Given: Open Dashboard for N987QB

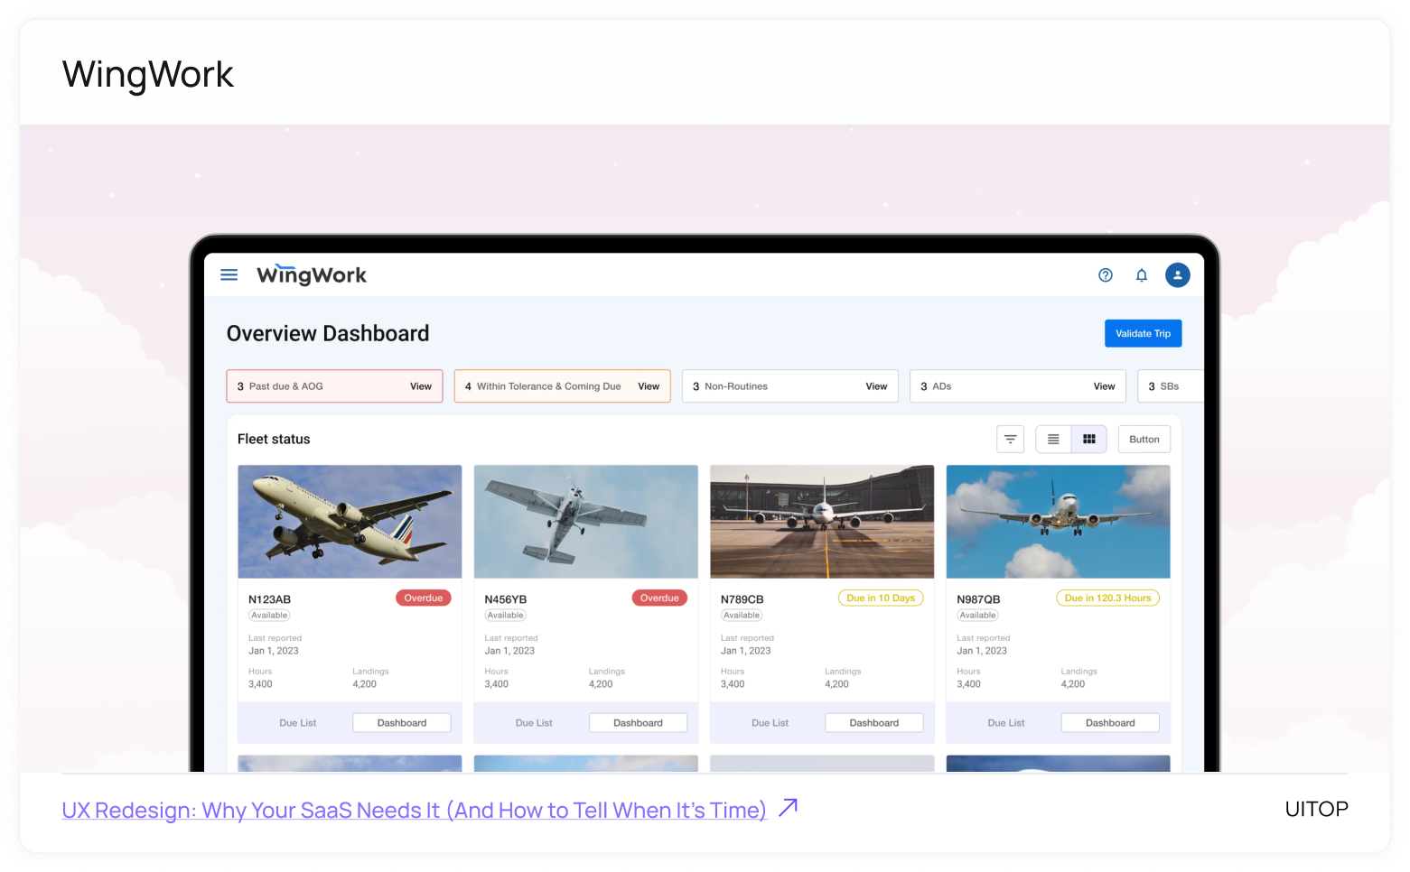Looking at the screenshot, I should tap(1110, 723).
